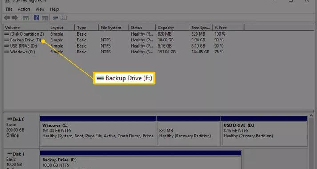This screenshot has height=169, width=317.
Task: Click the 144.85 GB free space cell
Action: tap(200, 52)
